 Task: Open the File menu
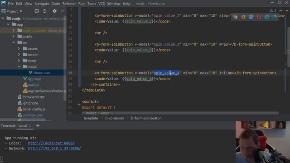10,4
